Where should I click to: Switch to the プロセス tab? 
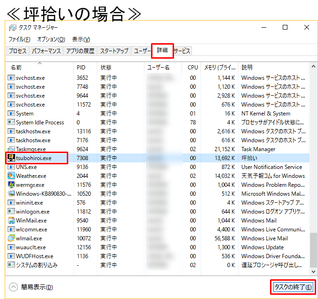[x=18, y=51]
